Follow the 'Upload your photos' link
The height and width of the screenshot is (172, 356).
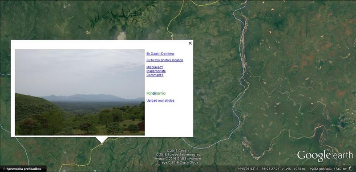[x=160, y=100]
